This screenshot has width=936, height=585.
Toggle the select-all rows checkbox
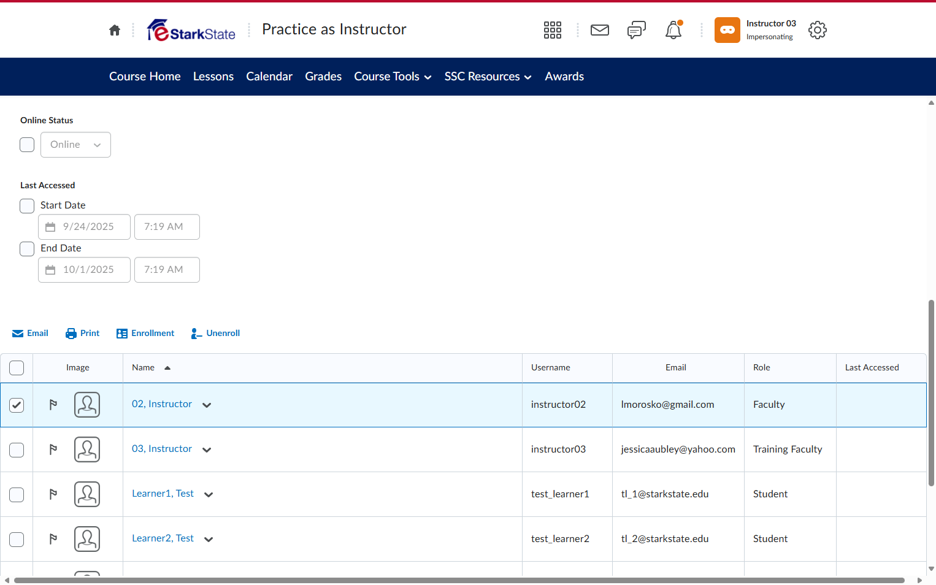pyautogui.click(x=17, y=368)
